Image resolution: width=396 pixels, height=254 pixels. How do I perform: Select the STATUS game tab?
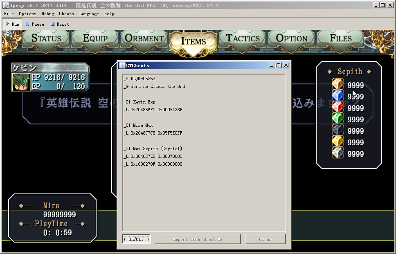click(46, 38)
